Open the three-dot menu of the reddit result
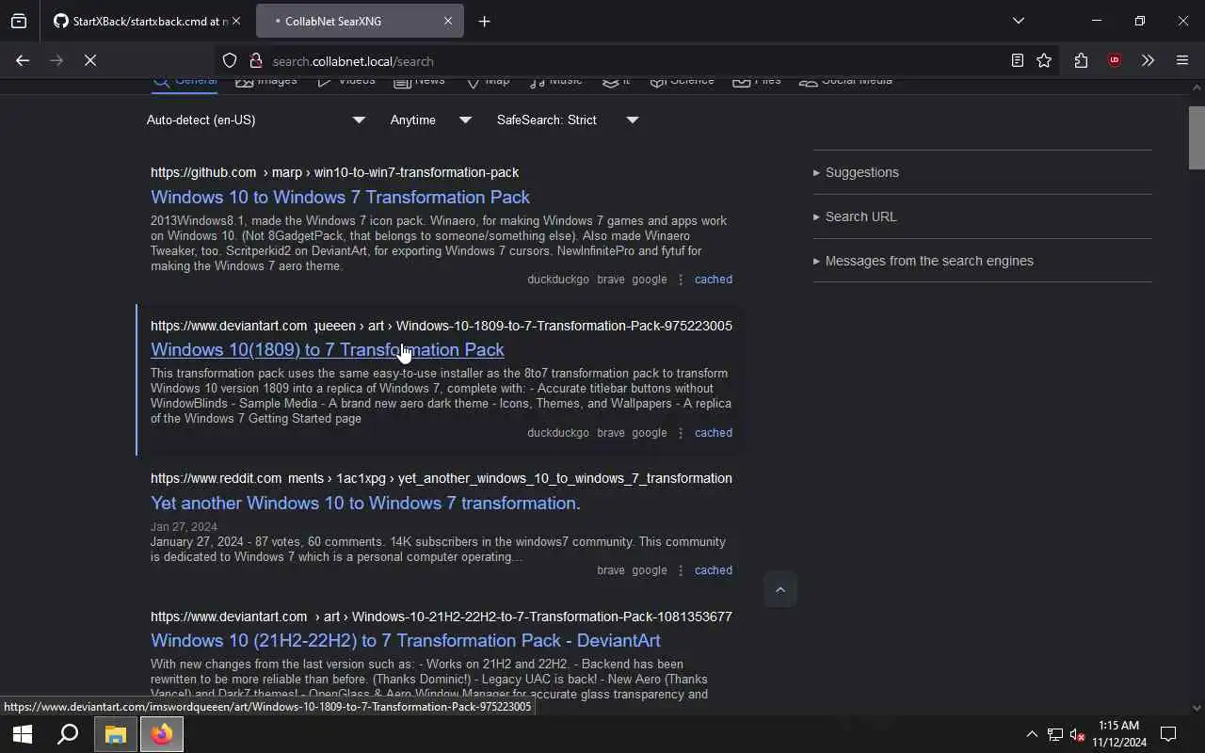This screenshot has width=1205, height=753. pyautogui.click(x=681, y=570)
